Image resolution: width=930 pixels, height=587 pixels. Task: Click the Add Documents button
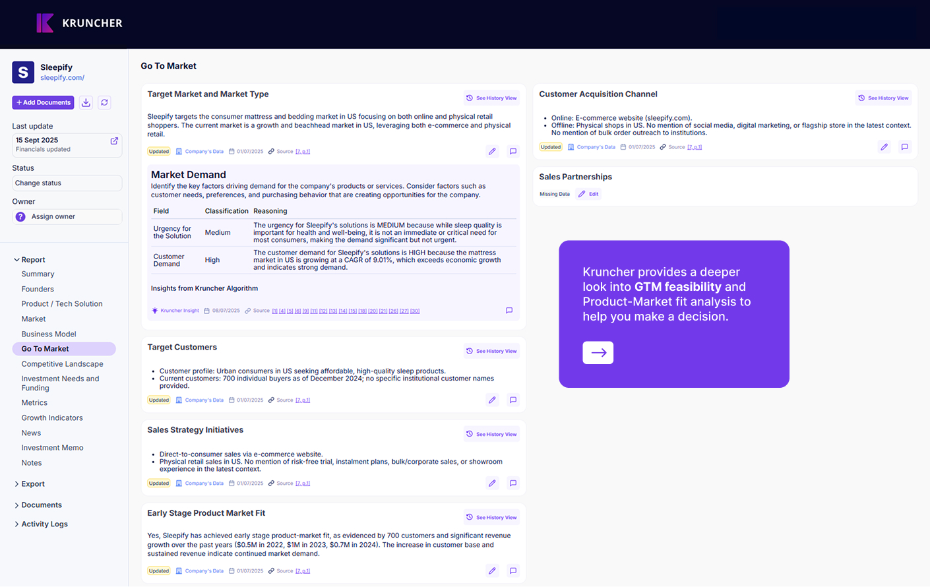(x=43, y=102)
